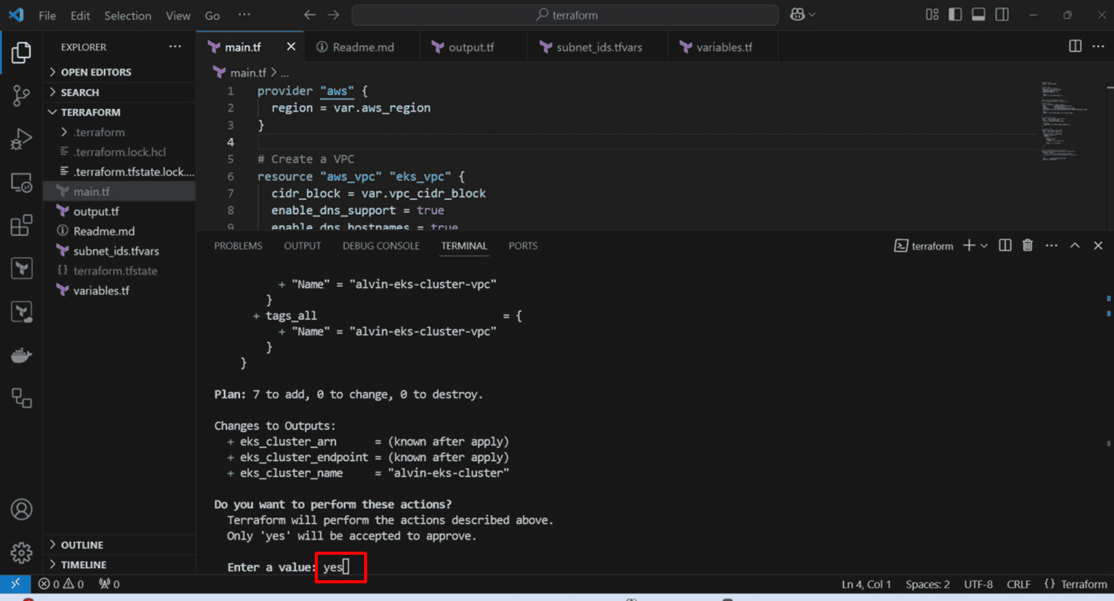Switch to the PROBLEMS panel tab
This screenshot has height=601, width=1114.
pyautogui.click(x=238, y=246)
